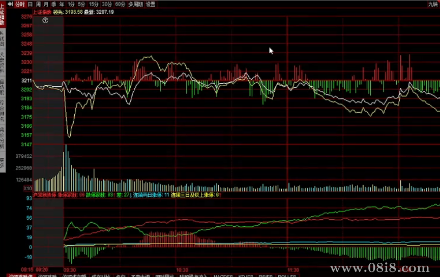The width and height of the screenshot is (440, 277).
Task: Click the question mark help icon
Action: (x=45, y=21)
